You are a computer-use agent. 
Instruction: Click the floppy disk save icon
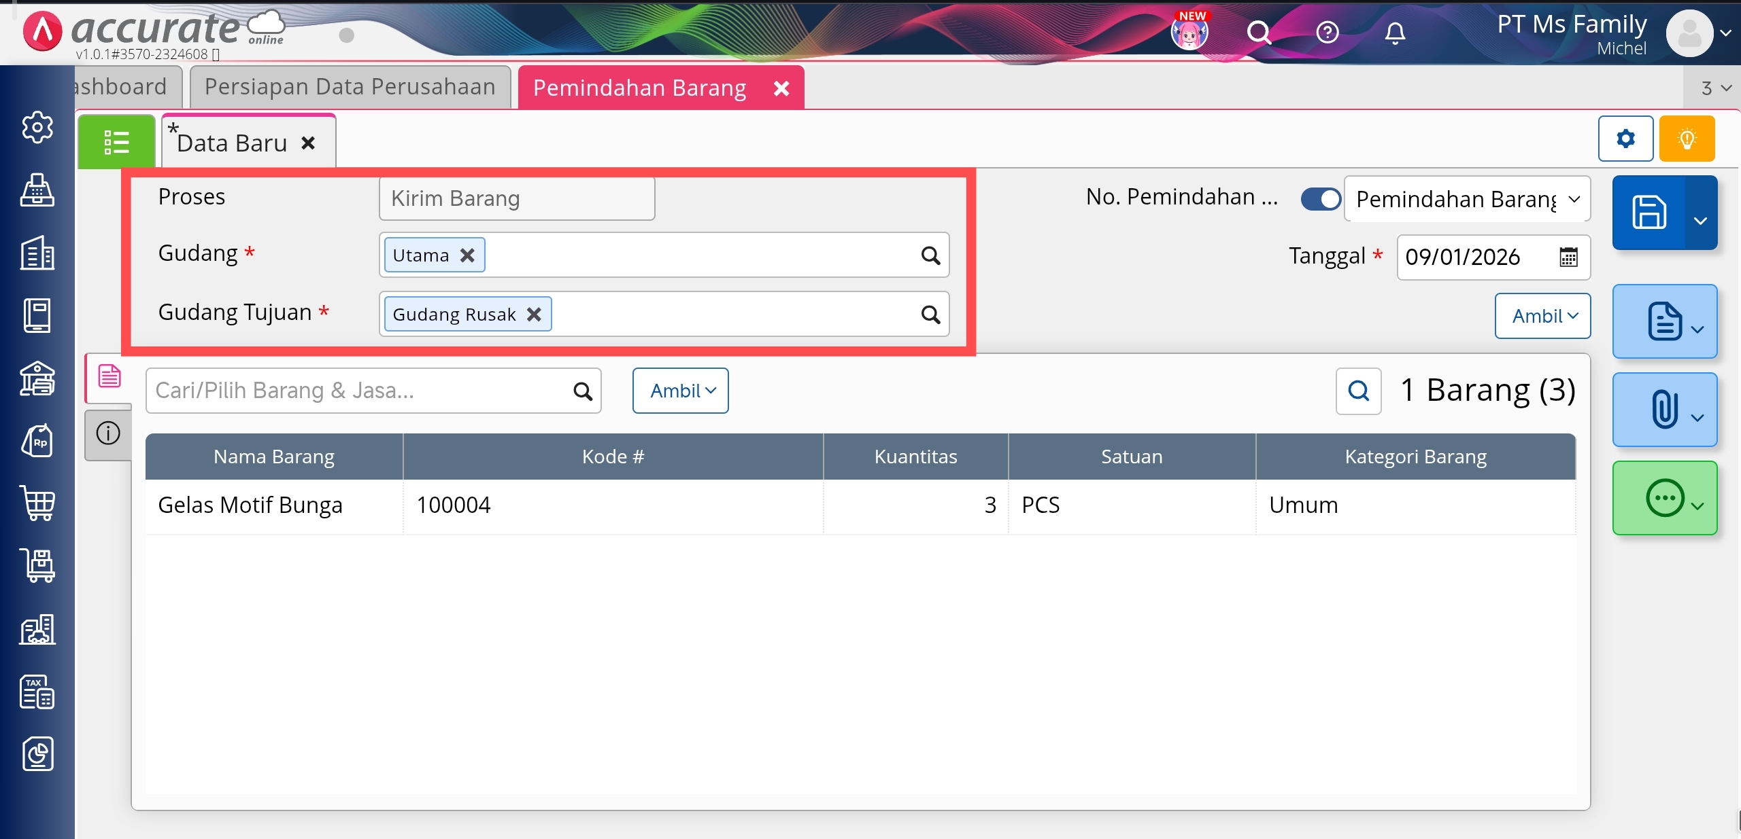1649,213
